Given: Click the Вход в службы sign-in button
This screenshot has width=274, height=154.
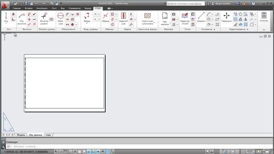Looking at the screenshot, I should pyautogui.click(x=221, y=3).
